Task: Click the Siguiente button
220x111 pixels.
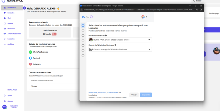Action: (x=146, y=95)
